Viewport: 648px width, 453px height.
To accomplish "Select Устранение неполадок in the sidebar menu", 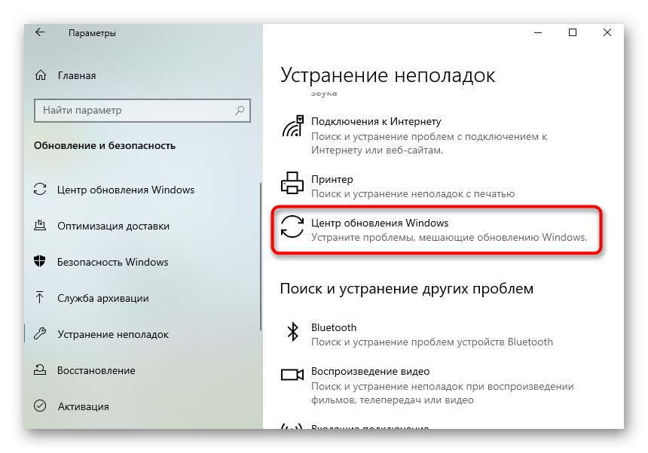I will (x=113, y=334).
